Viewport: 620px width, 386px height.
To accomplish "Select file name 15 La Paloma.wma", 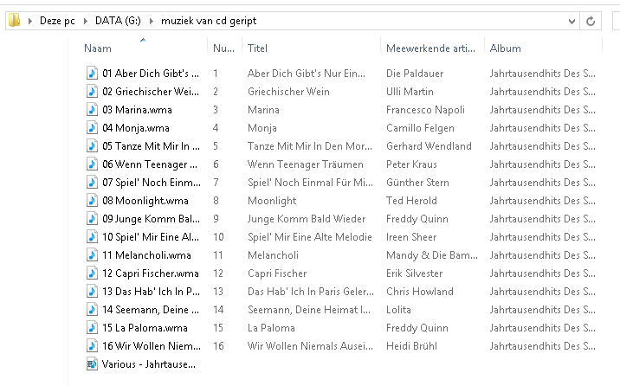I will [x=145, y=327].
